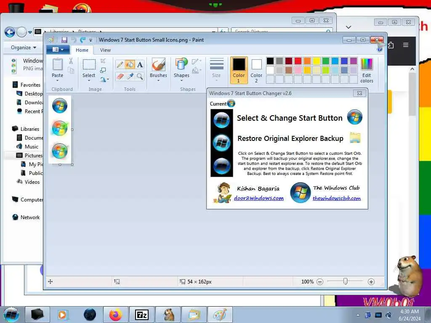Pick the red color swatch

[298, 61]
